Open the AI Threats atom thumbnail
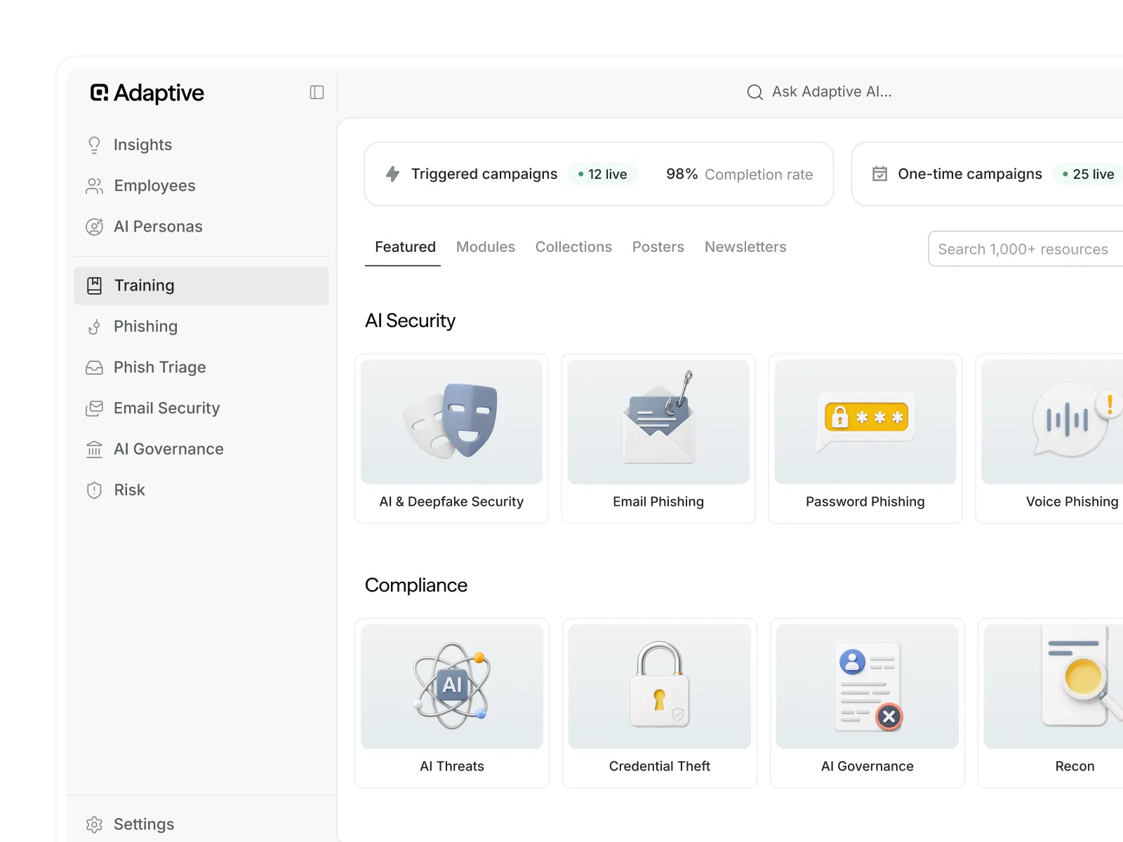The height and width of the screenshot is (842, 1123). [x=452, y=686]
